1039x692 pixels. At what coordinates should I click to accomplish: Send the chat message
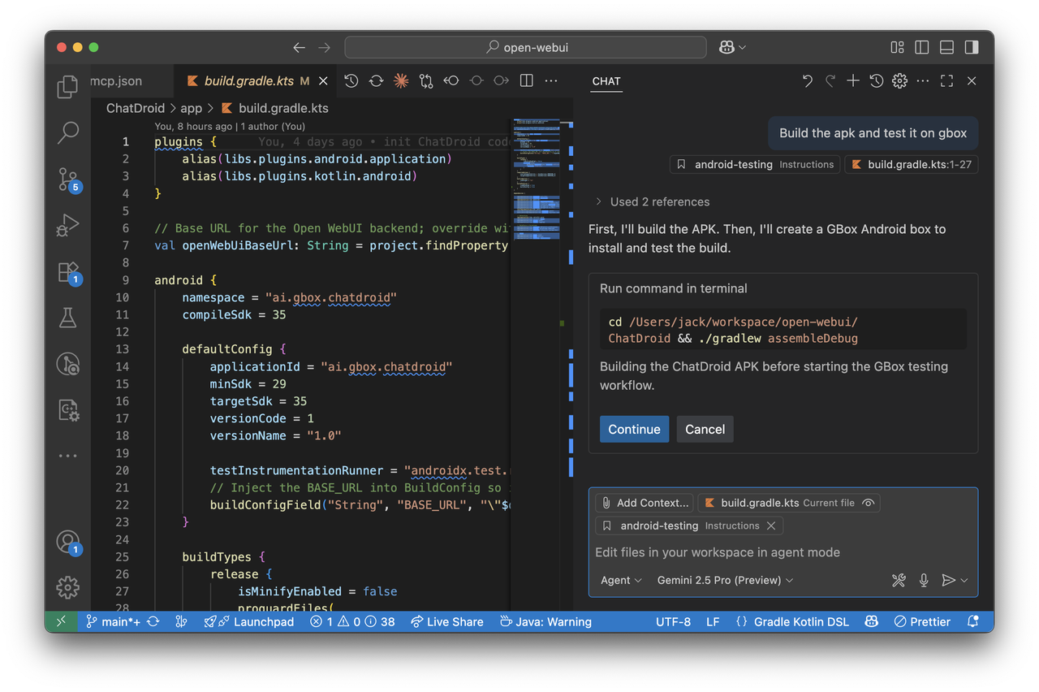(x=947, y=580)
